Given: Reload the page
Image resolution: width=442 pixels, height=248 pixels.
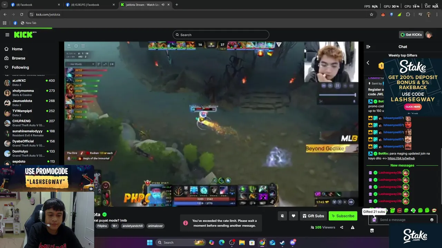Looking at the screenshot, I should pyautogui.click(x=21, y=14).
